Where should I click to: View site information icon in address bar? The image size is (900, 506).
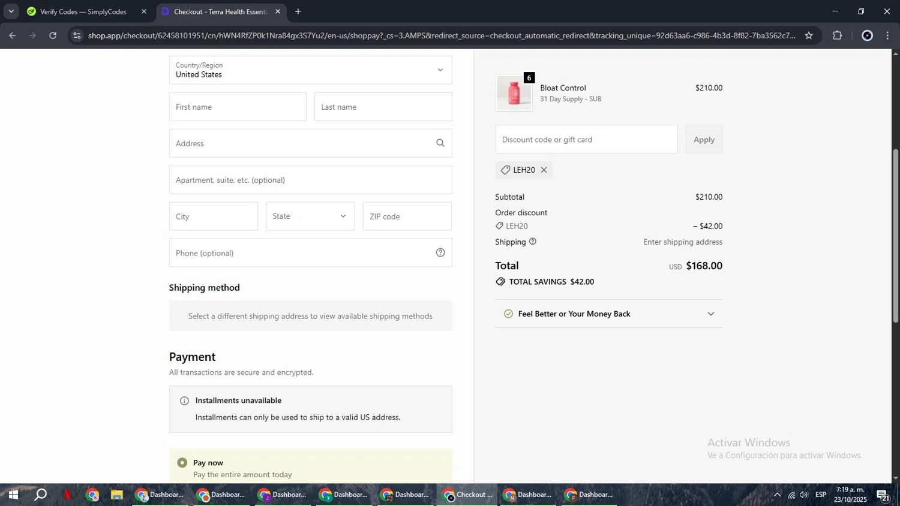click(x=76, y=35)
